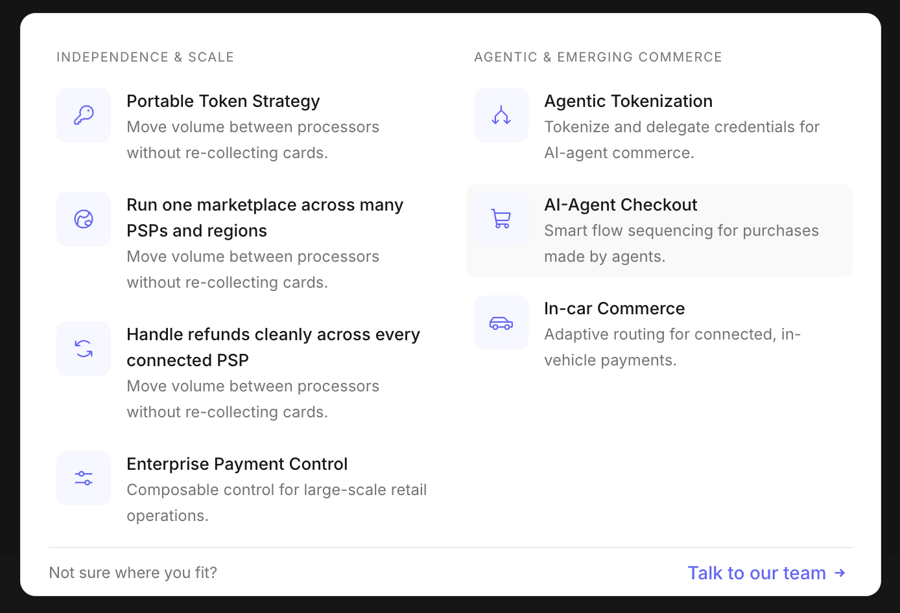Click the sliders icon for Enterprise Payment Control
Viewport: 900px width, 613px height.
point(84,478)
